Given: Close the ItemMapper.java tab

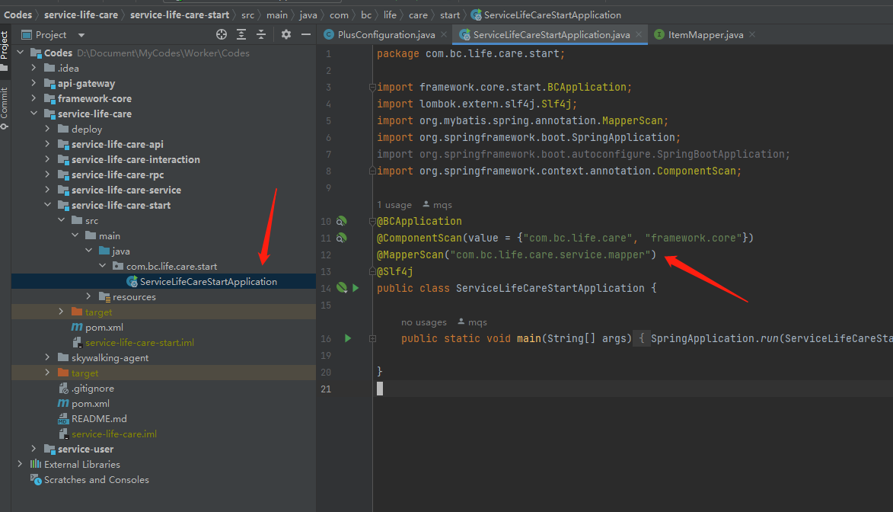Looking at the screenshot, I should (752, 35).
